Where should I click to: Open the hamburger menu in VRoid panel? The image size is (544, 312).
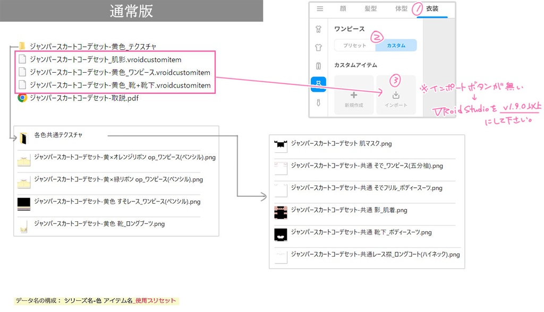320,9
